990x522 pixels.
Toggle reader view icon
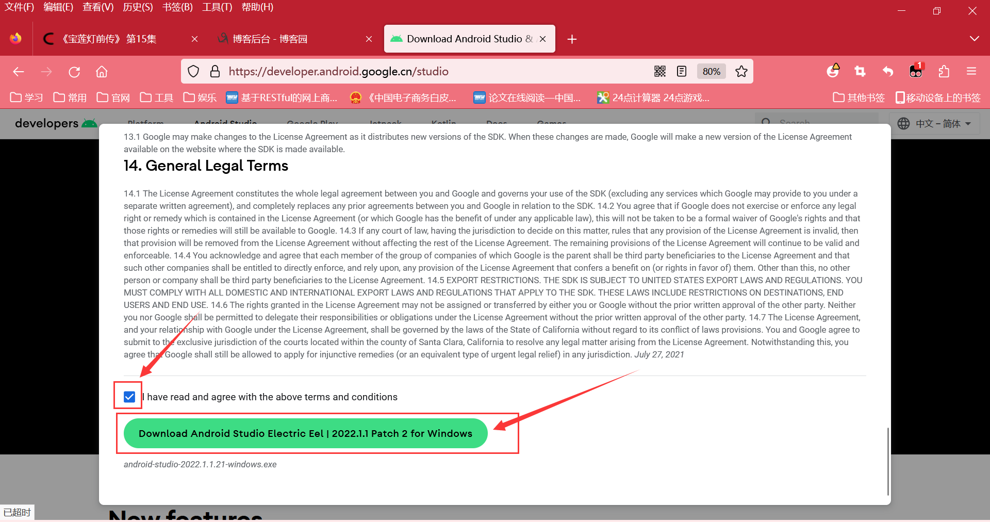[682, 71]
